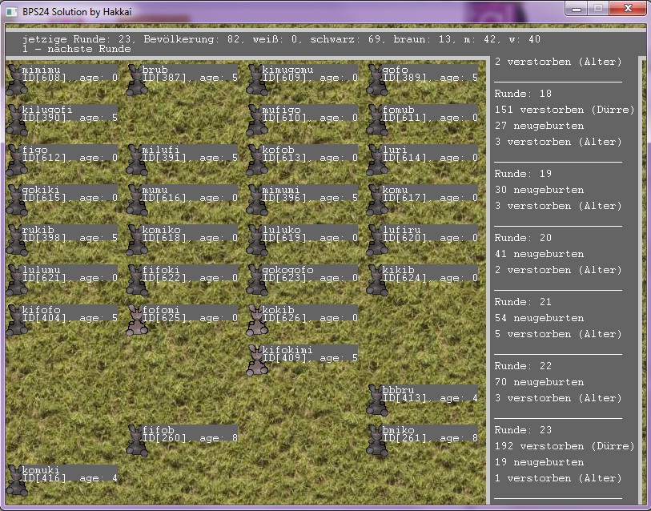Click the bmiko bunny icon

point(376,440)
